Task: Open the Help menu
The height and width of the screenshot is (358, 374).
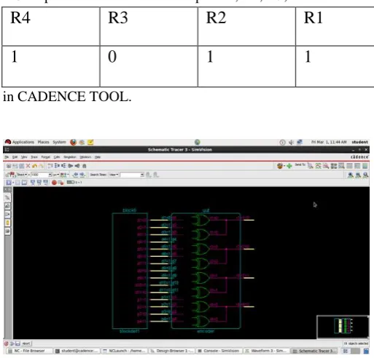Action: pyautogui.click(x=98, y=157)
